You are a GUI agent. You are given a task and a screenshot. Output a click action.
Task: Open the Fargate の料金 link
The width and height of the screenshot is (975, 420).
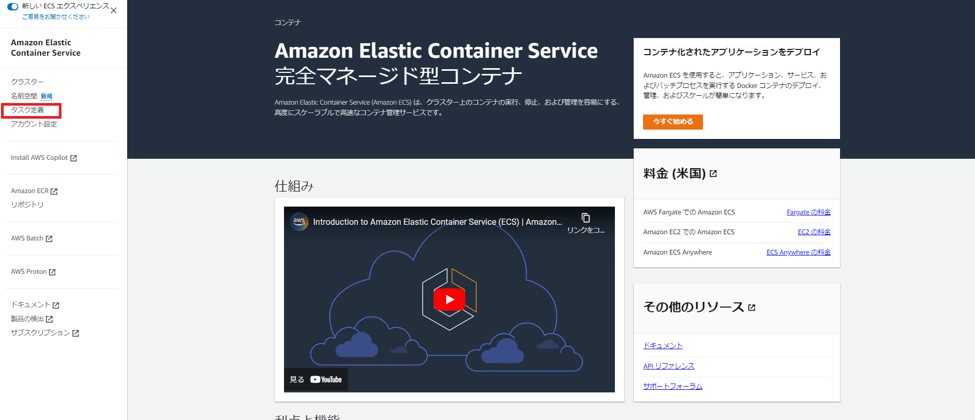click(809, 212)
